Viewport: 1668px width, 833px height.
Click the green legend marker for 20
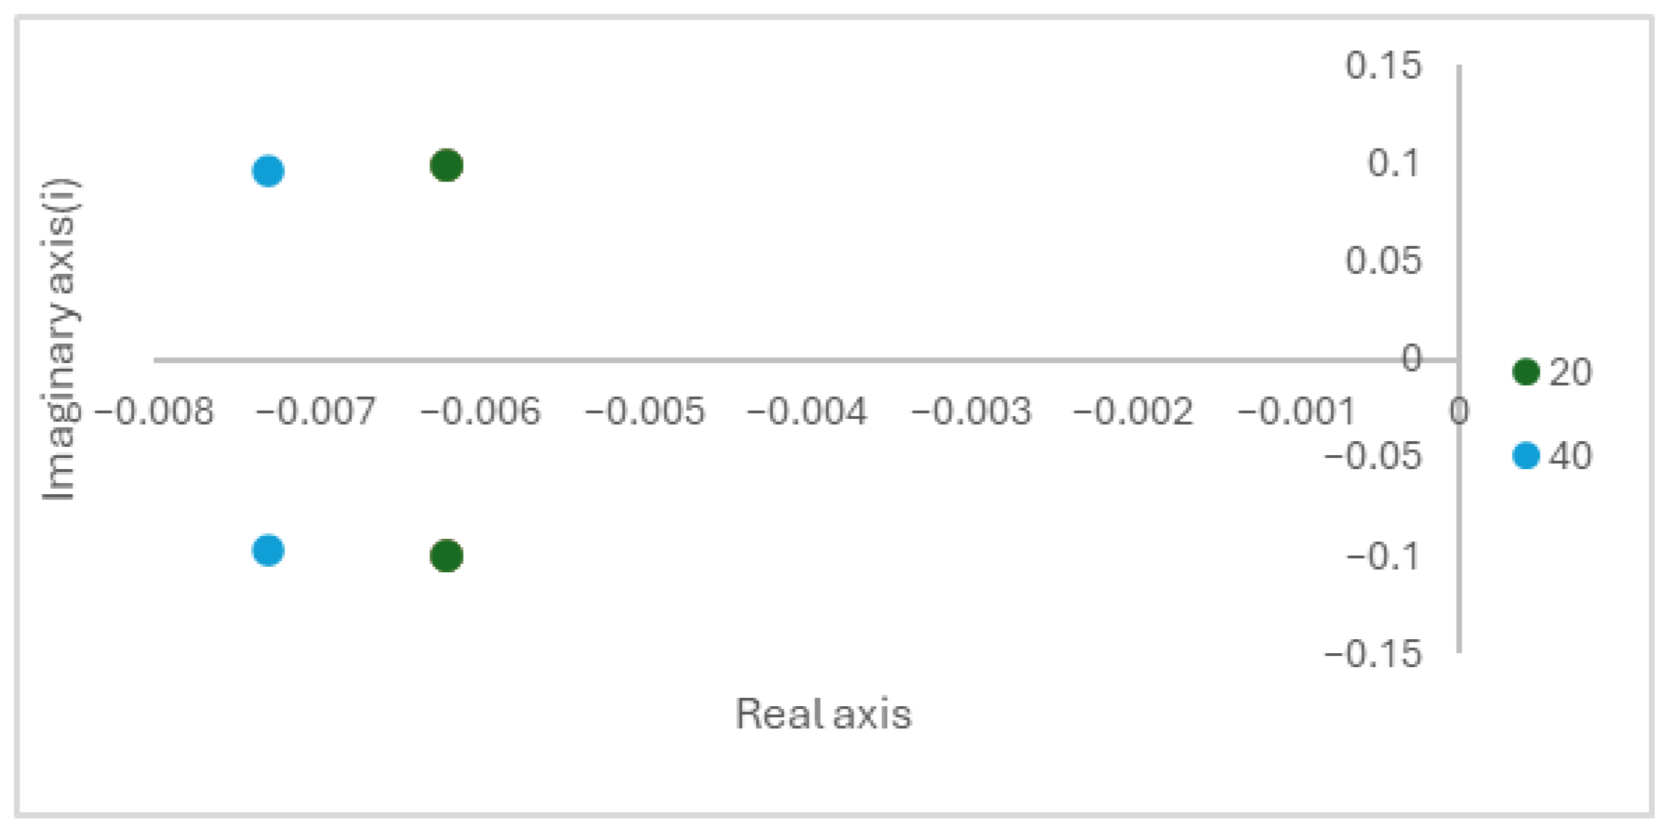click(x=1526, y=372)
